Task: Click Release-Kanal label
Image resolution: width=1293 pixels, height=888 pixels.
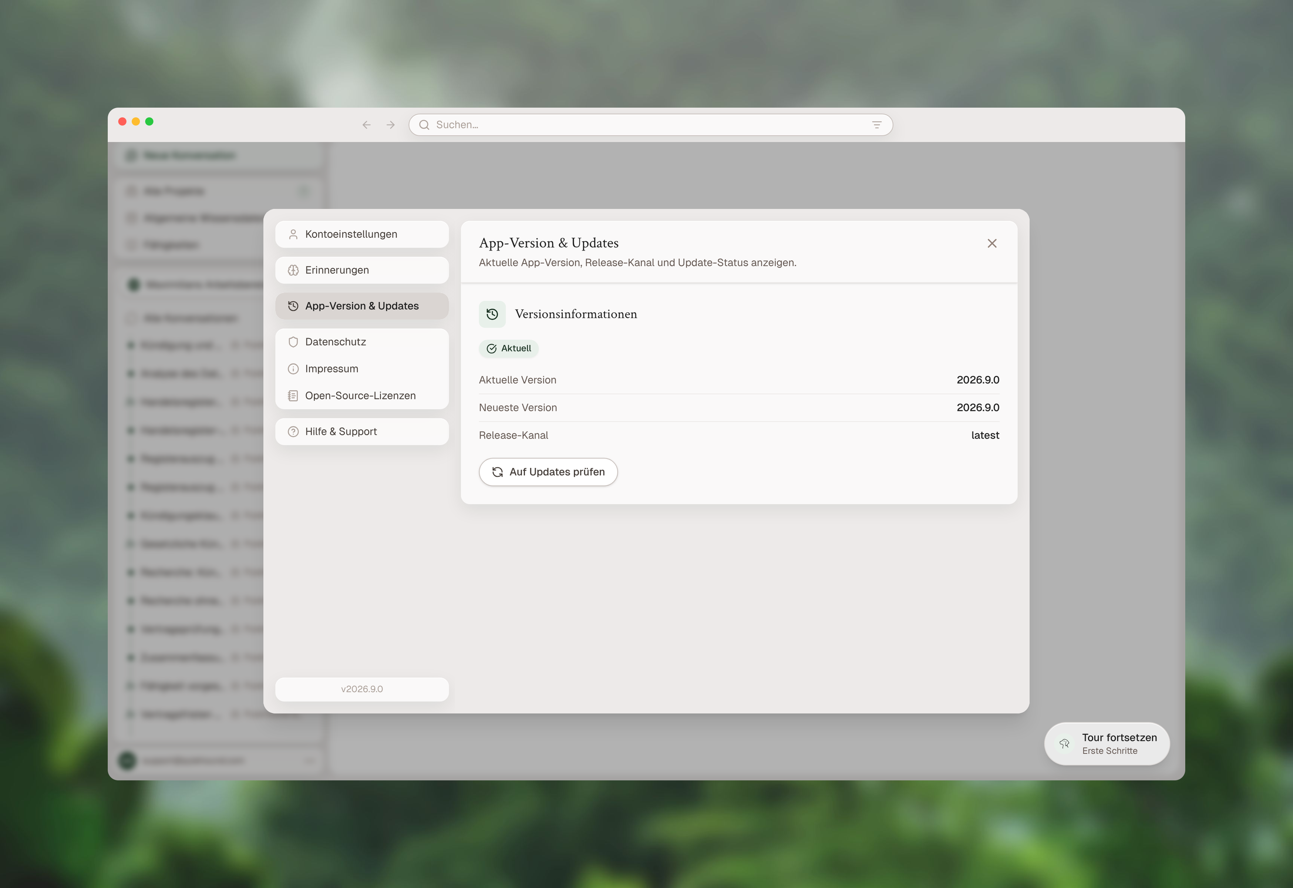Action: coord(513,435)
